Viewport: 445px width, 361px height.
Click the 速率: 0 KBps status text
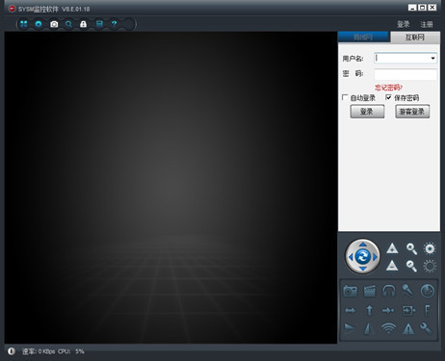39,351
